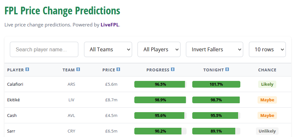
Task: Click Sarr's Unlikely chance badge
Action: [x=267, y=131]
